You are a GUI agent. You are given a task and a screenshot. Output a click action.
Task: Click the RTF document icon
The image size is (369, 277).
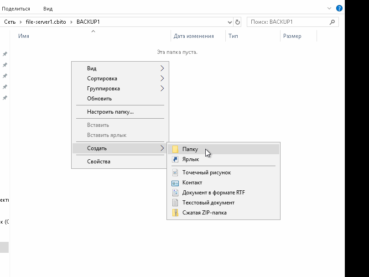tap(175, 193)
